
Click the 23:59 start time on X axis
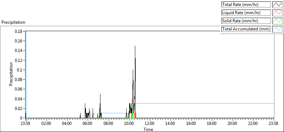point(26,124)
